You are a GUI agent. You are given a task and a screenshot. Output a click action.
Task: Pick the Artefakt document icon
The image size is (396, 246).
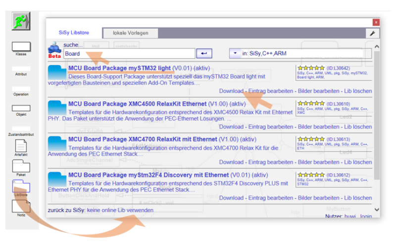click(21, 146)
